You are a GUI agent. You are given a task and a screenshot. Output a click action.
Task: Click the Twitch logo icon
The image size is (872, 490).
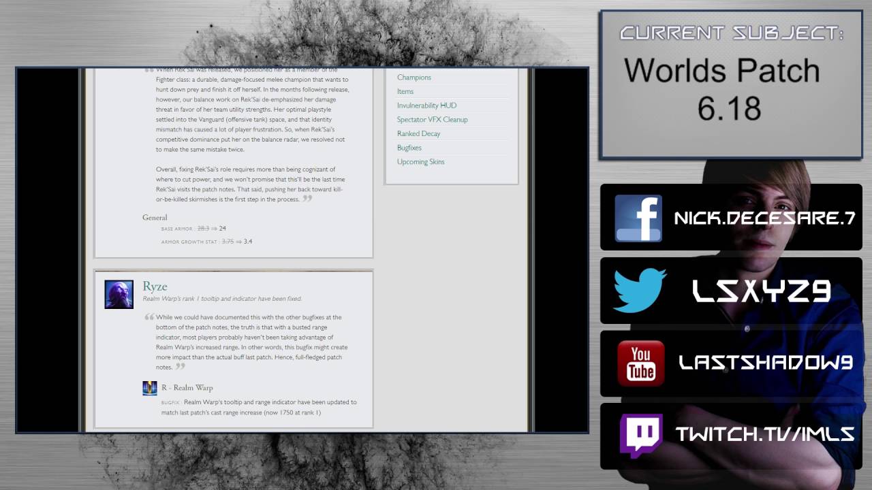point(641,436)
